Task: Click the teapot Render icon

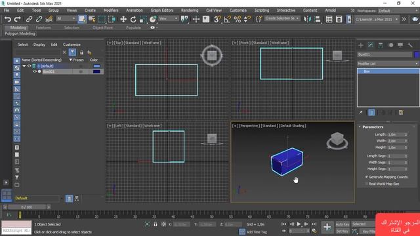Action: (415, 19)
